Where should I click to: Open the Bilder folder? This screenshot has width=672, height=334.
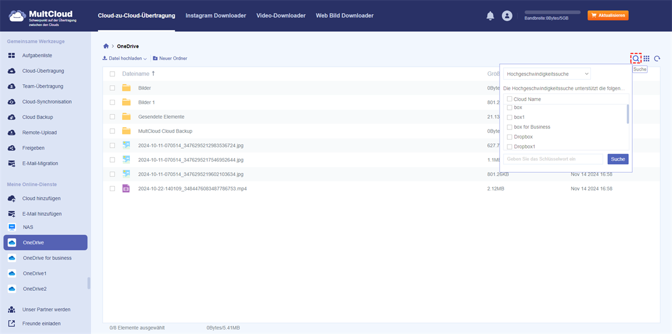click(x=144, y=88)
